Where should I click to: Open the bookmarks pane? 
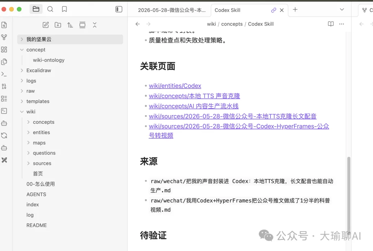pyautogui.click(x=64, y=9)
